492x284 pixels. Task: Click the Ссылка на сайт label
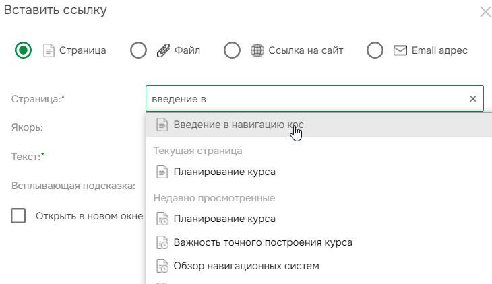(x=305, y=50)
